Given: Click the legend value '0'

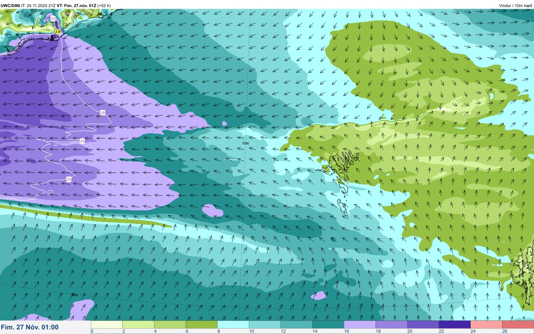Looking at the screenshot, I should 92,332.
